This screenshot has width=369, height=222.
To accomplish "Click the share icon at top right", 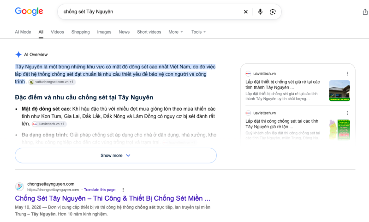I will click(365, 12).
